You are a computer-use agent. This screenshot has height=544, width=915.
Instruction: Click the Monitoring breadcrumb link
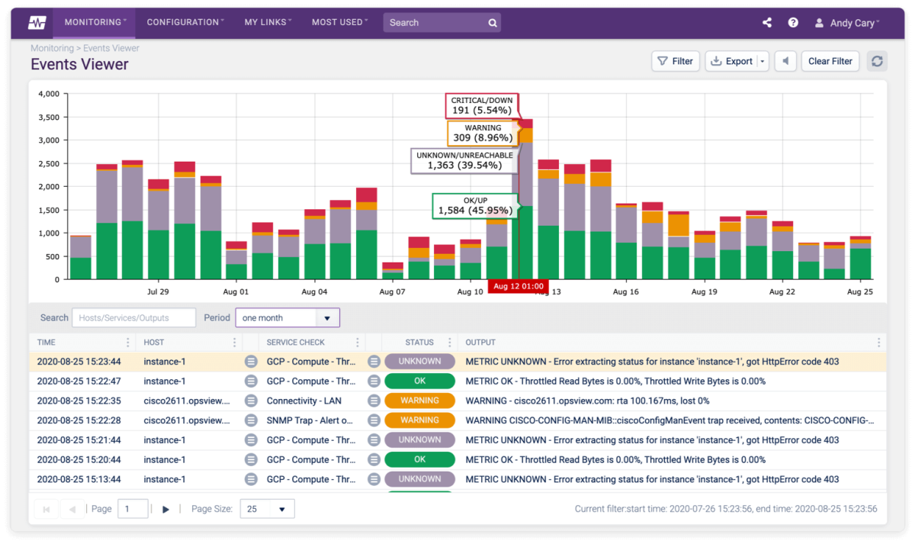[x=52, y=47]
